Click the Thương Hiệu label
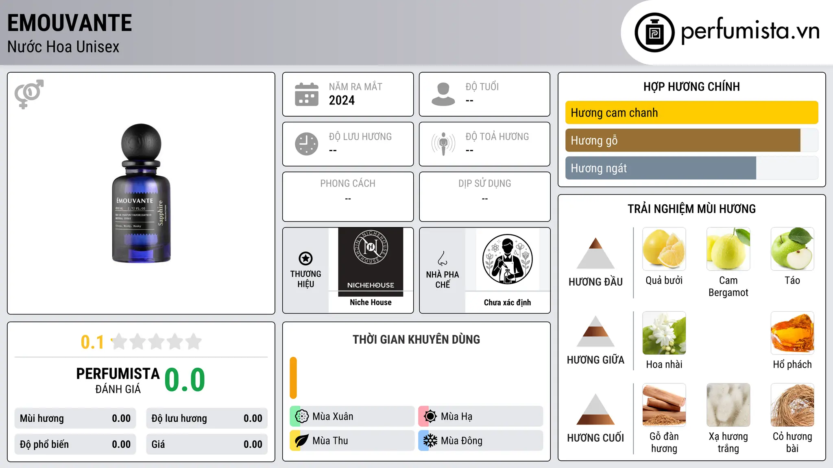This screenshot has height=468, width=833. [305, 279]
